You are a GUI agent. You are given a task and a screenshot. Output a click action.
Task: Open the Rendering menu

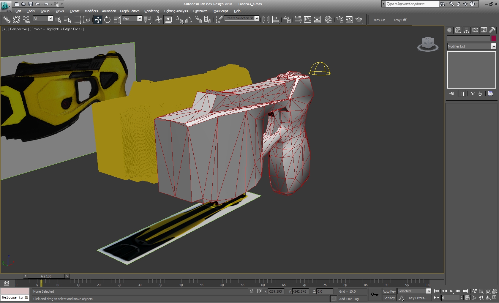(151, 11)
